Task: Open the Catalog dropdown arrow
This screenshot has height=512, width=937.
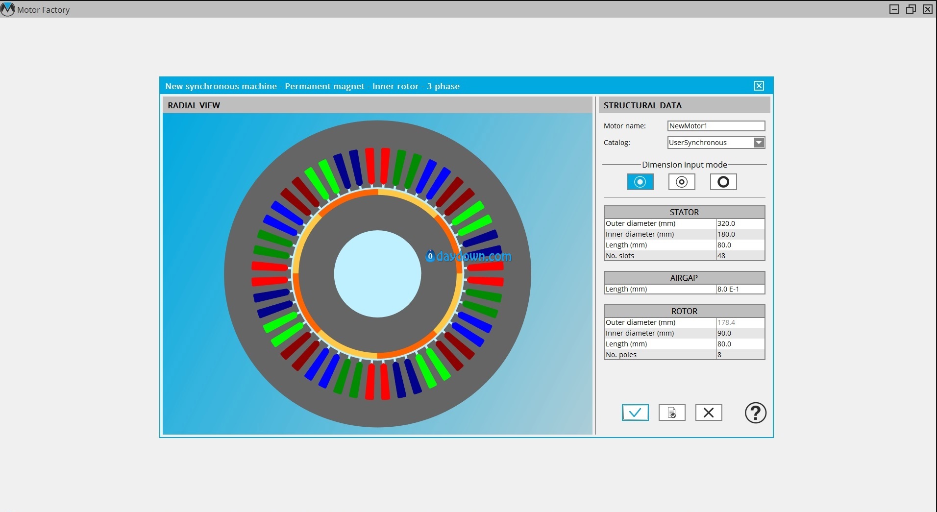Action: (x=759, y=143)
